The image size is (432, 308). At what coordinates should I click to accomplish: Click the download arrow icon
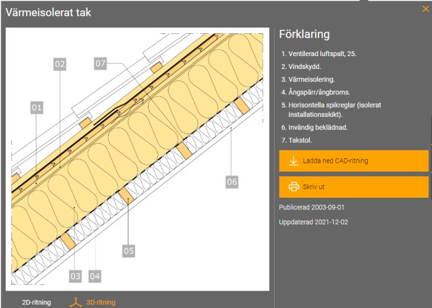(293, 161)
